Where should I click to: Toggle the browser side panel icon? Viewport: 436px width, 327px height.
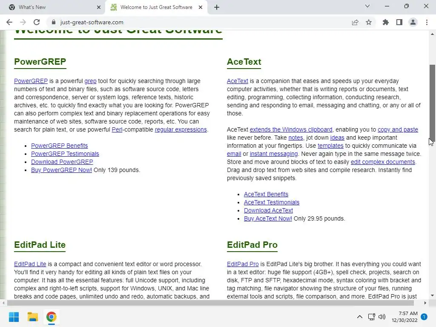[x=399, y=22]
